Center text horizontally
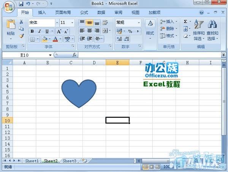Viewport: 228px width, 172px height. click(x=89, y=31)
